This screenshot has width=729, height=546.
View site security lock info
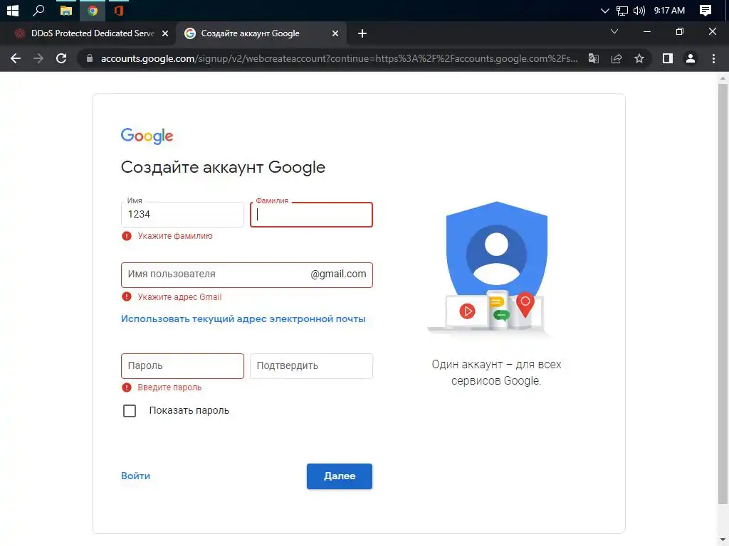90,58
